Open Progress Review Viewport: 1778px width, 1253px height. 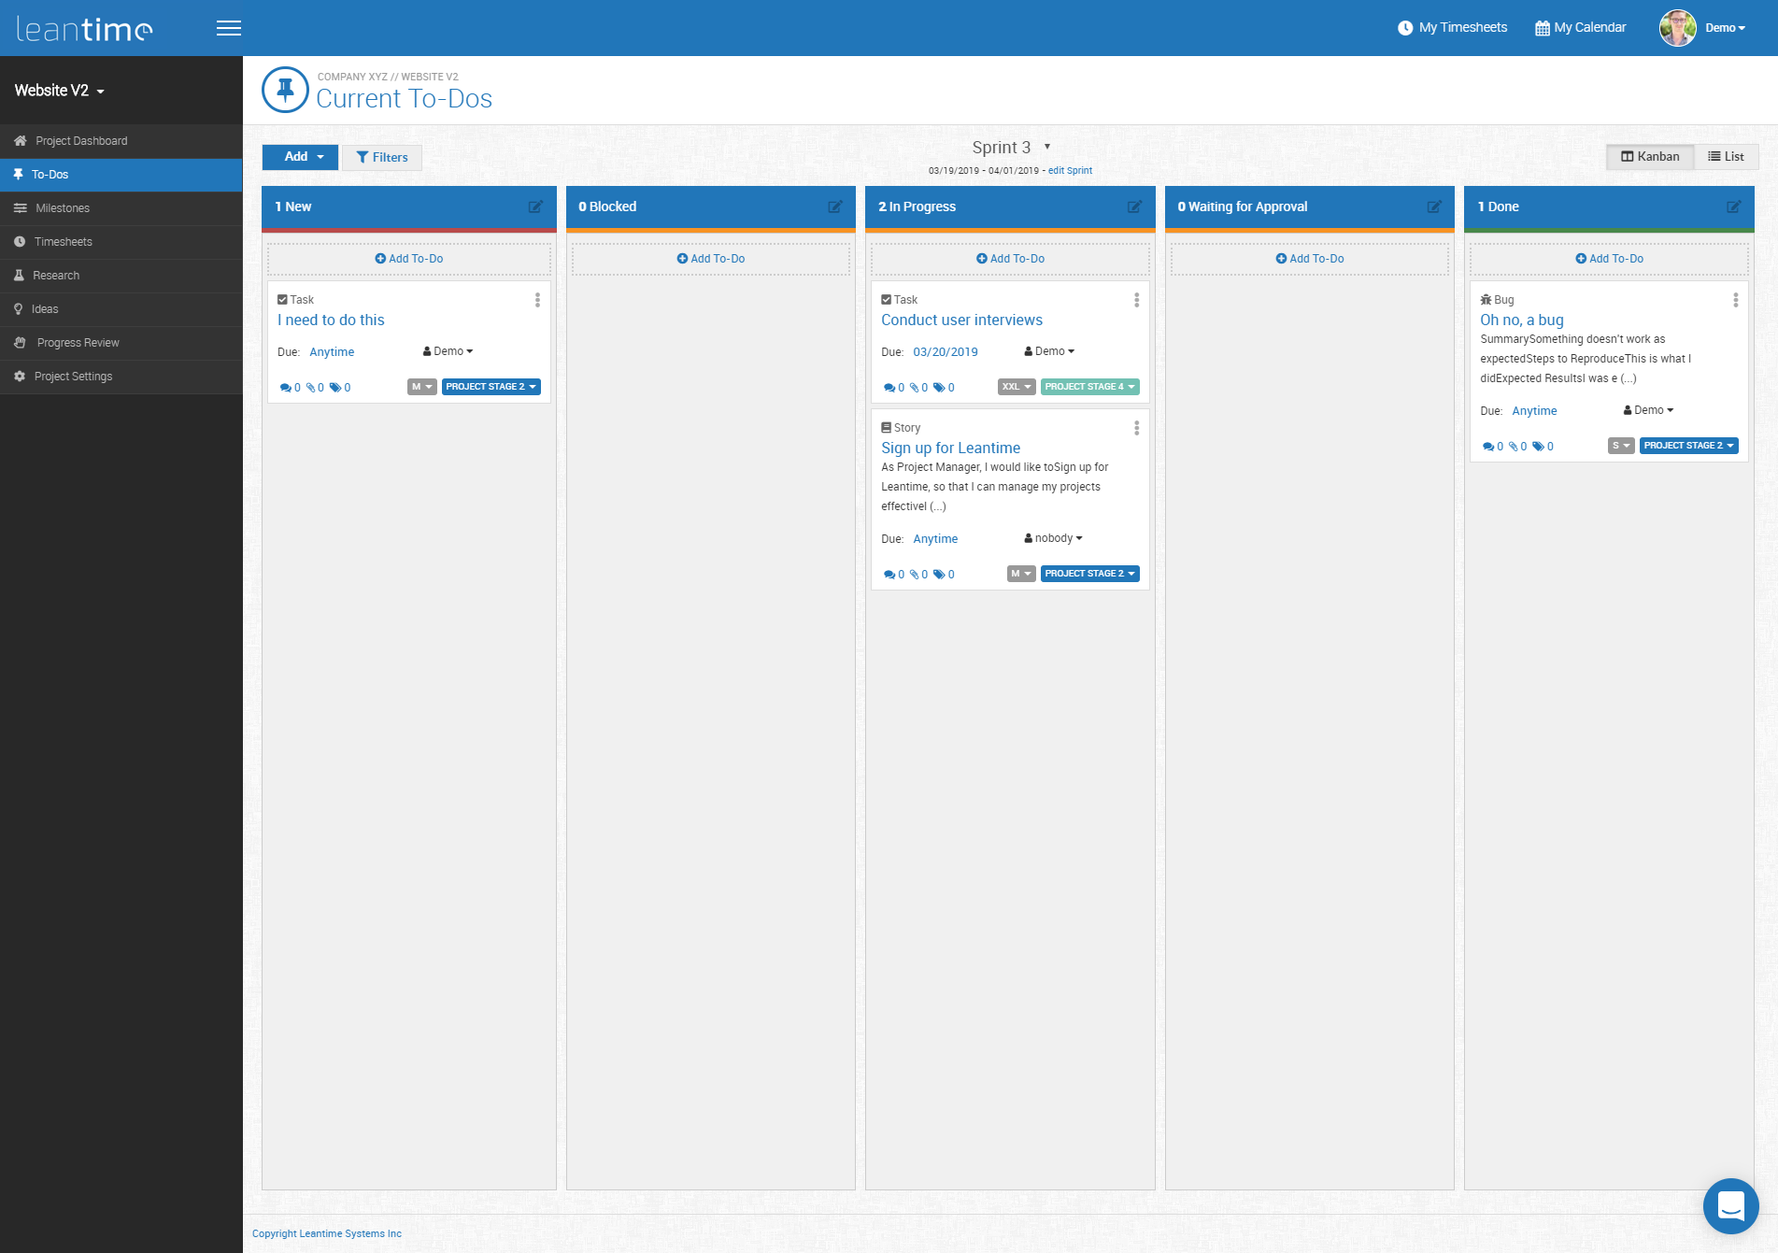pos(121,343)
